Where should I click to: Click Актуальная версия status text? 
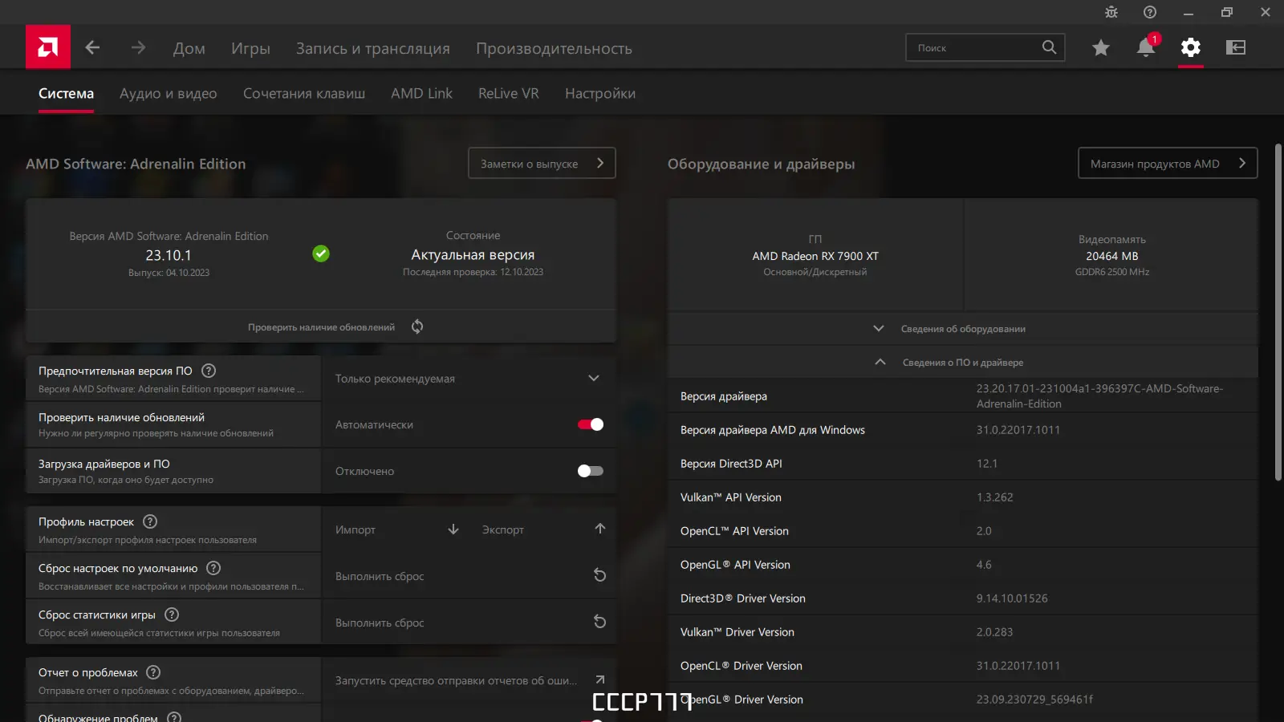[473, 254]
